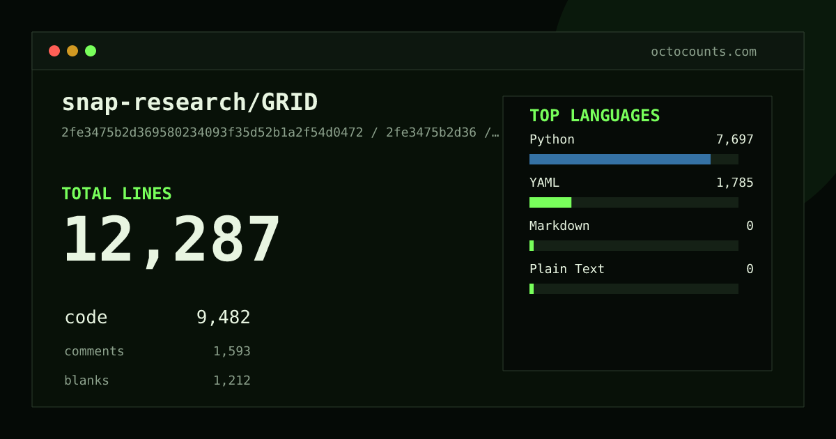This screenshot has width=836, height=439.
Task: Click the TOP LANGUAGES heading
Action: pos(595,116)
